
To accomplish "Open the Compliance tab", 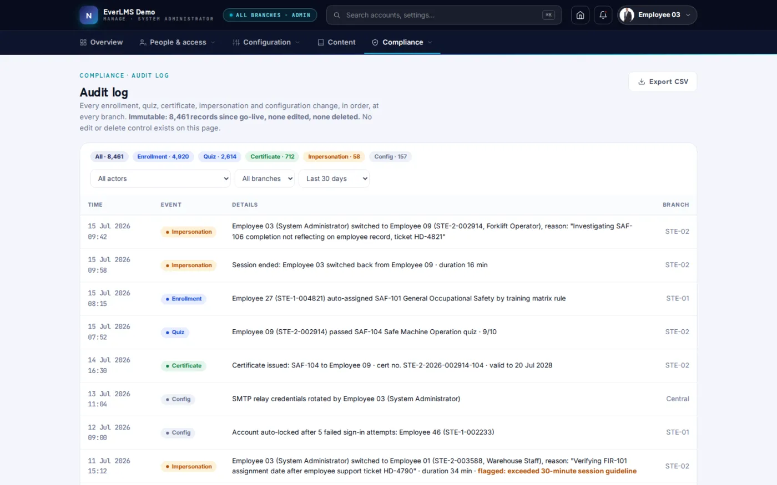I will click(x=402, y=42).
